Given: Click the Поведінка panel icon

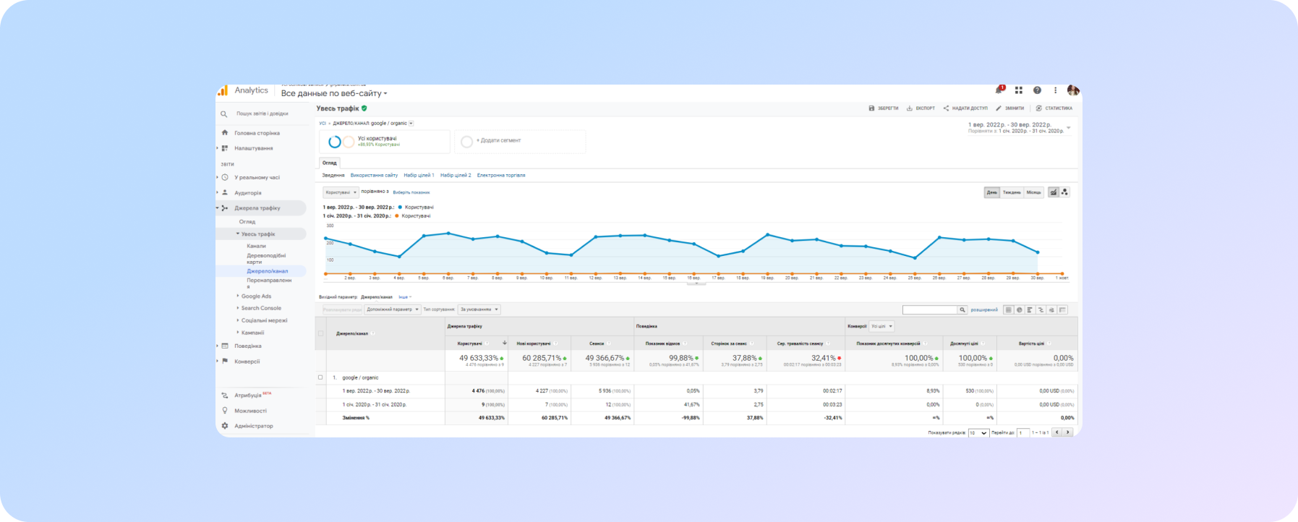Looking at the screenshot, I should [x=225, y=346].
